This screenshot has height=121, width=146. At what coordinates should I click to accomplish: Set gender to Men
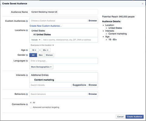(41, 55)
